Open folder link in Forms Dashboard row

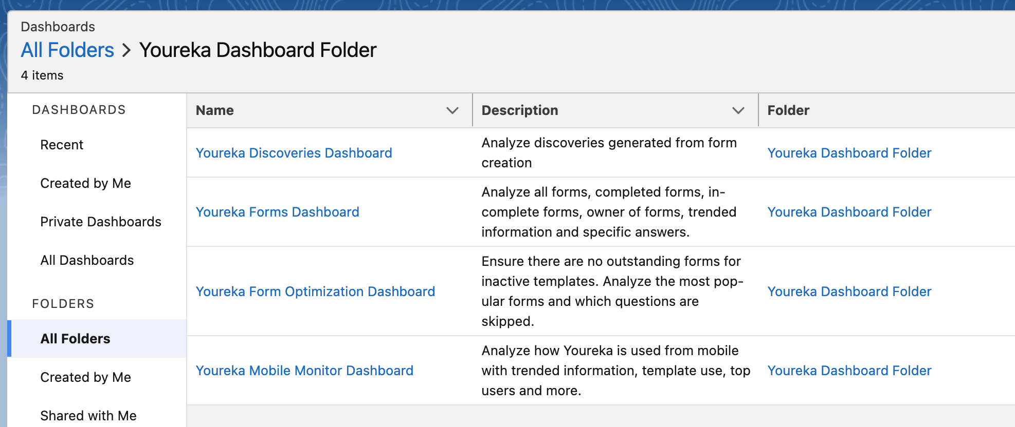pyautogui.click(x=849, y=212)
